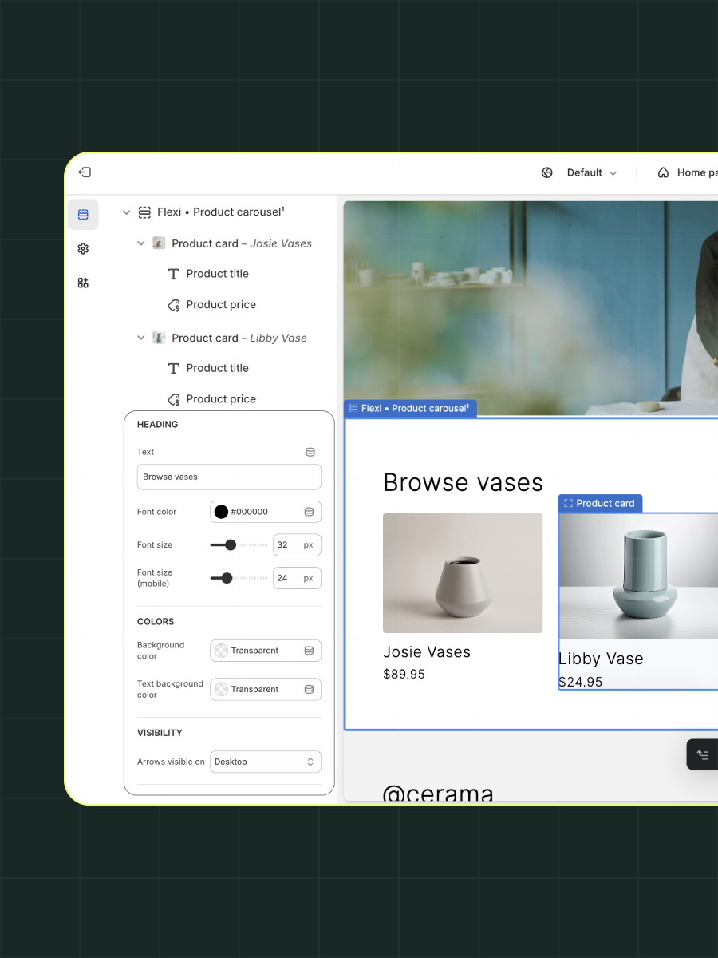Screen dimensions: 718x958
Task: Collapse the Josie Vases product card
Action: tap(141, 243)
